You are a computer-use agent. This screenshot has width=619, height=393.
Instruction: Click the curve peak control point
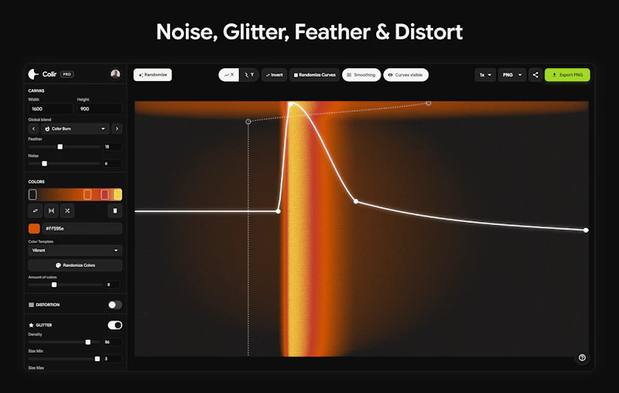[291, 104]
